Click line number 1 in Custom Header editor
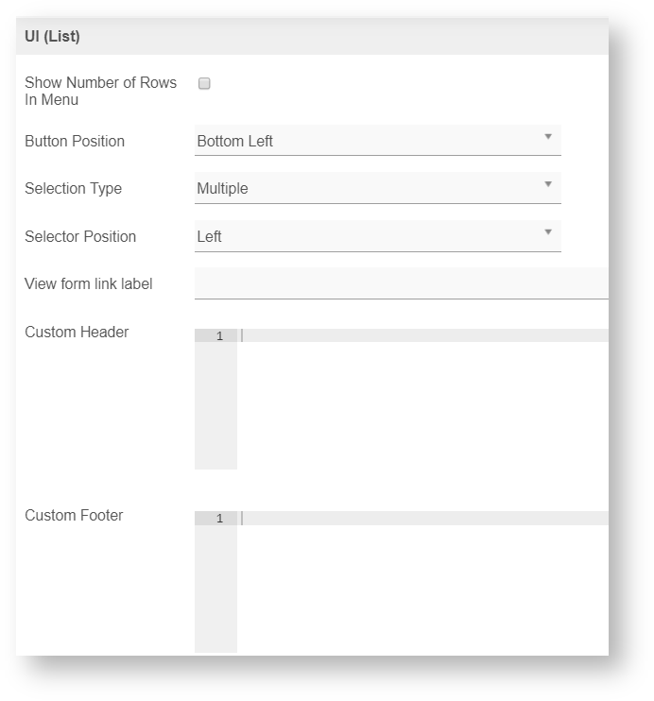The image size is (654, 701). [219, 336]
